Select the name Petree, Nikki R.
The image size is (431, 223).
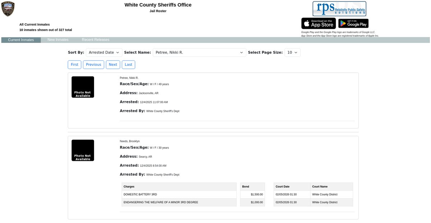point(129,78)
